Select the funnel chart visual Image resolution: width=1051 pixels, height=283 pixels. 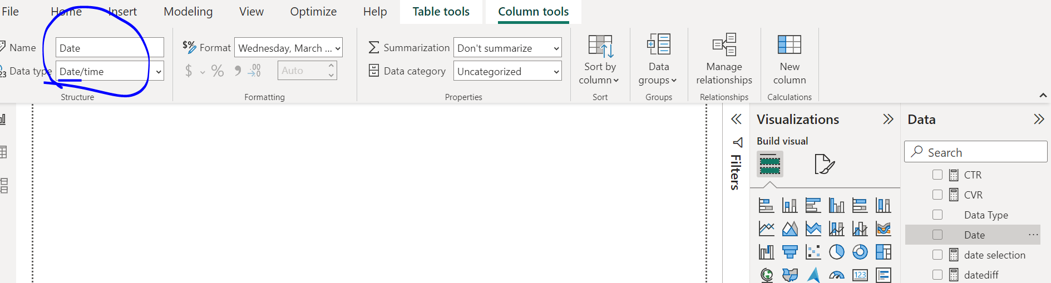(x=790, y=252)
